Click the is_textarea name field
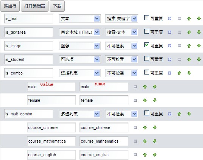Image resolution: width=203 pixels, height=160 pixels. point(28,32)
